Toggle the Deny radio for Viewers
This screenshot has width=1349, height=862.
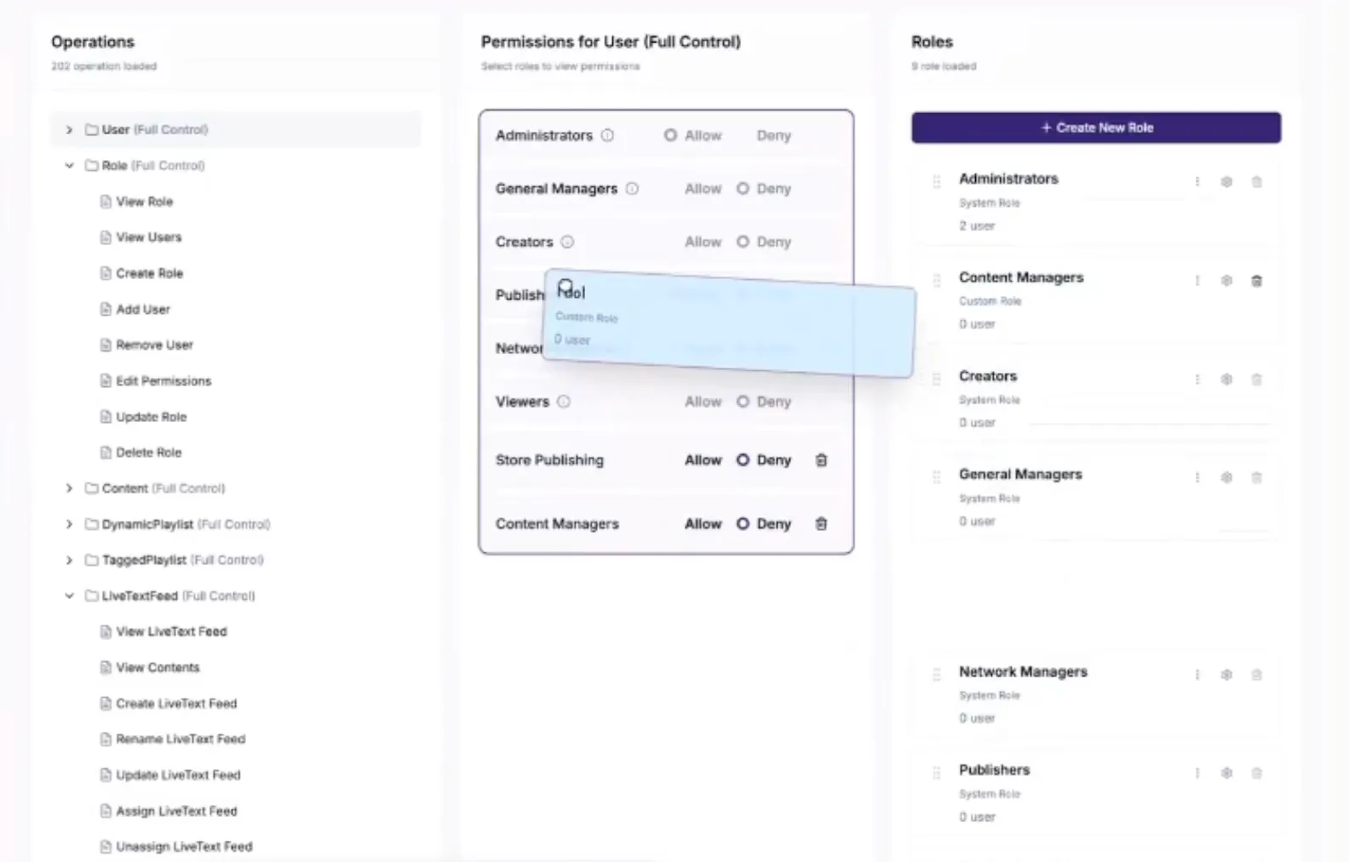coord(743,402)
